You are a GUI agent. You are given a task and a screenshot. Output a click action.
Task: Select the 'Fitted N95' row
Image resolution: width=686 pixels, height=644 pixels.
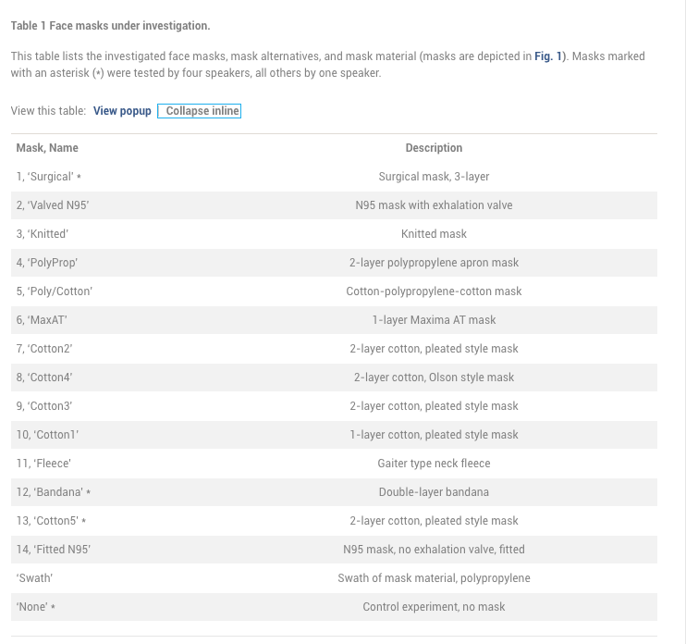[x=334, y=550]
